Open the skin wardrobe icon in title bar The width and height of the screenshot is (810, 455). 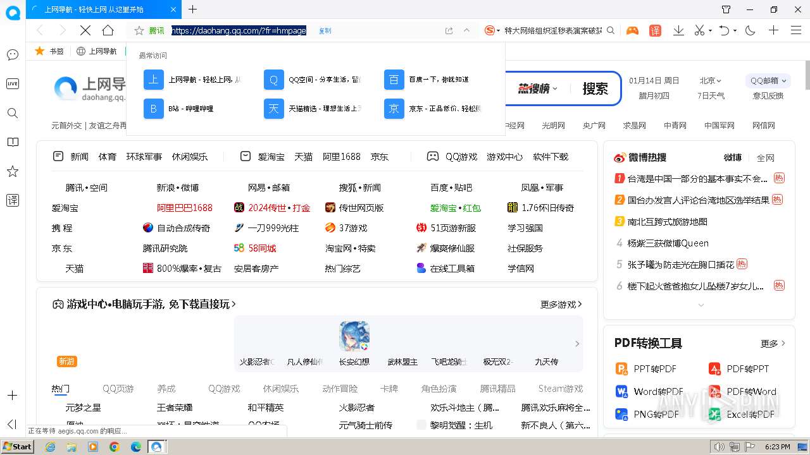726,9
